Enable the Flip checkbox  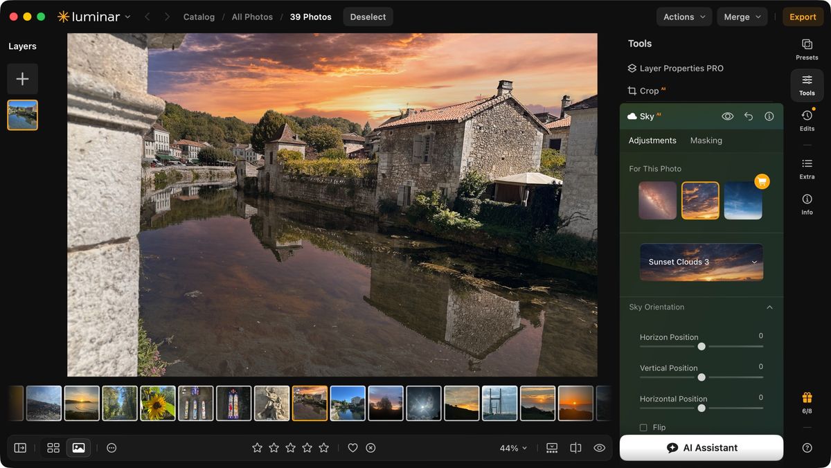643,428
